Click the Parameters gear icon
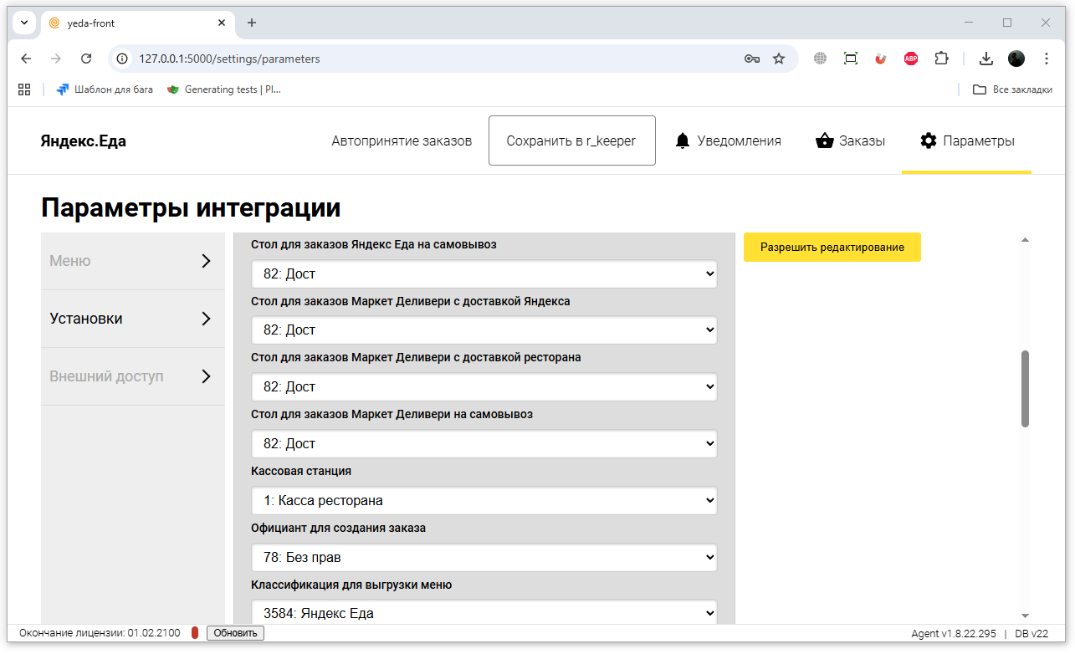1075x654 pixels. [x=929, y=141]
